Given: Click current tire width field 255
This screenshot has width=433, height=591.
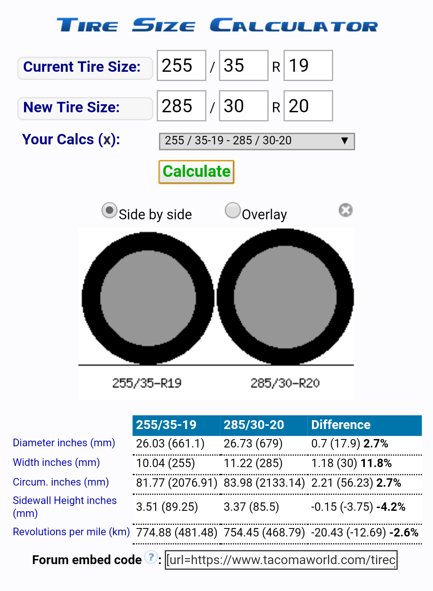Looking at the screenshot, I should (181, 66).
